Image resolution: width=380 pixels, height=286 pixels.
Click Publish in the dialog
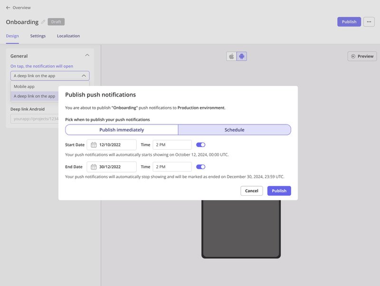click(279, 191)
